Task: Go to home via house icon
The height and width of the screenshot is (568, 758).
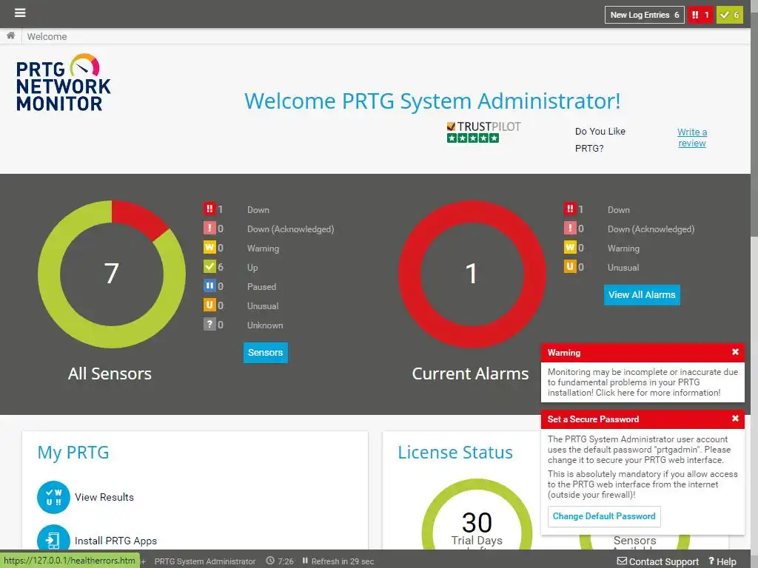Action: tap(10, 35)
